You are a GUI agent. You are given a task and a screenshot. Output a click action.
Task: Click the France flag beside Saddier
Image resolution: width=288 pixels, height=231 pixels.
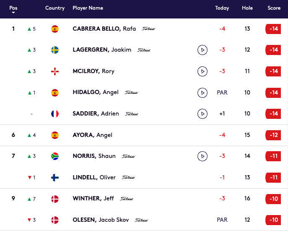coord(55,114)
